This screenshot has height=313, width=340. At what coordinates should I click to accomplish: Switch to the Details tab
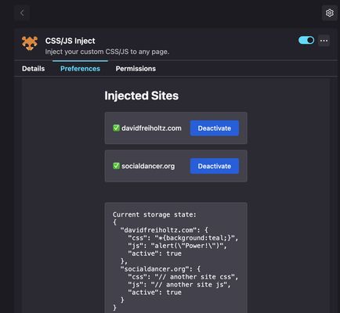coord(34,69)
